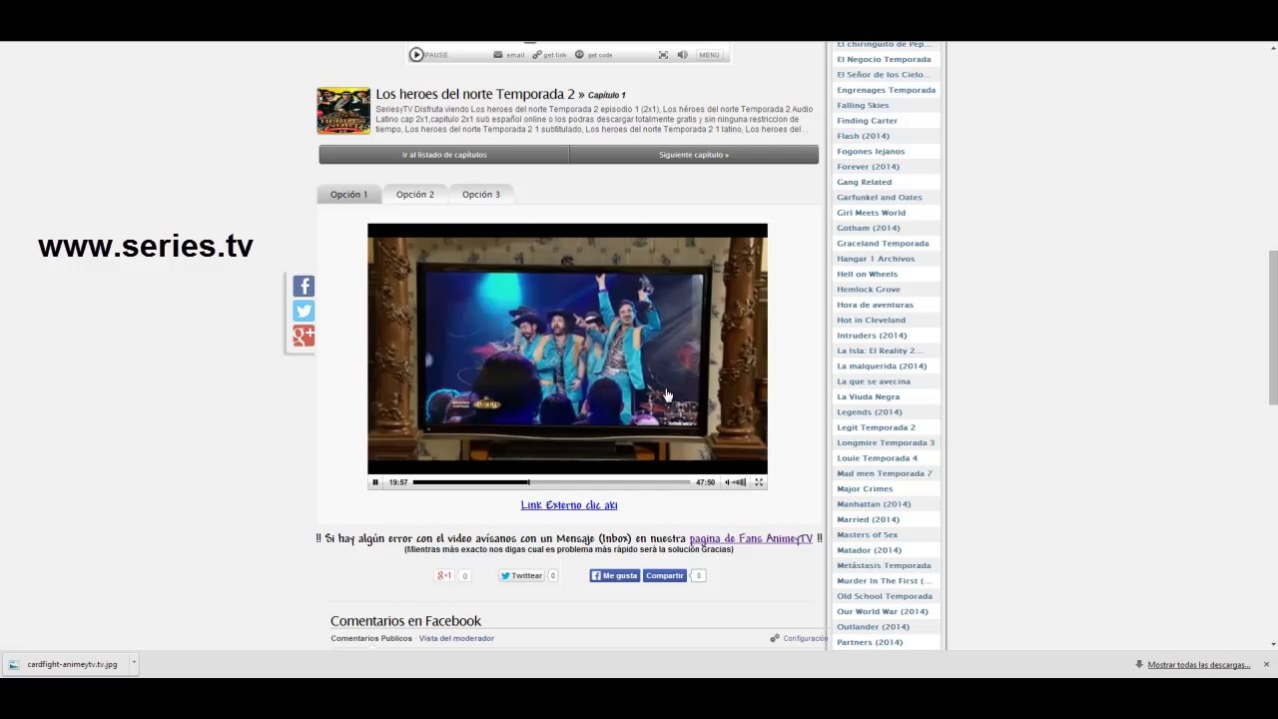Image resolution: width=1278 pixels, height=719 pixels.
Task: Switch to the Opción 3 tab
Action: click(x=481, y=195)
